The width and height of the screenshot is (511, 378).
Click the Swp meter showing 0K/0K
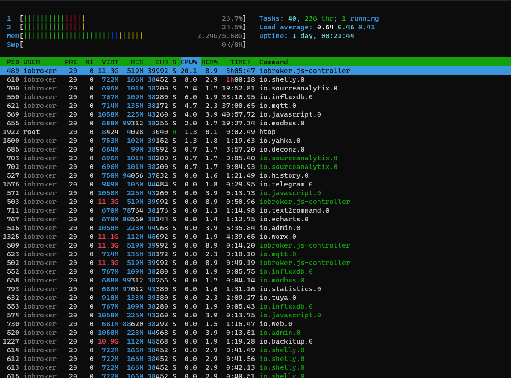click(x=126, y=45)
